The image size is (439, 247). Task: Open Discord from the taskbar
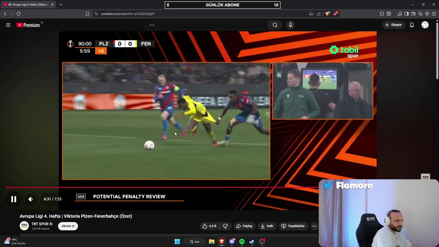(x=232, y=242)
